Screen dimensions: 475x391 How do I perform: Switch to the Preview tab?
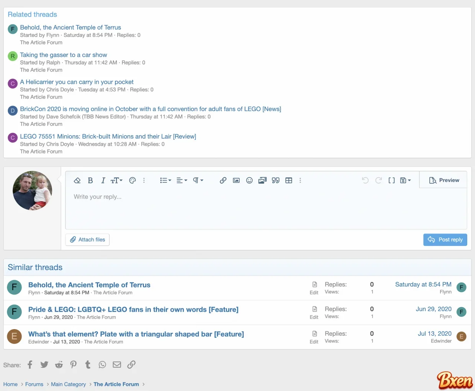[443, 180]
